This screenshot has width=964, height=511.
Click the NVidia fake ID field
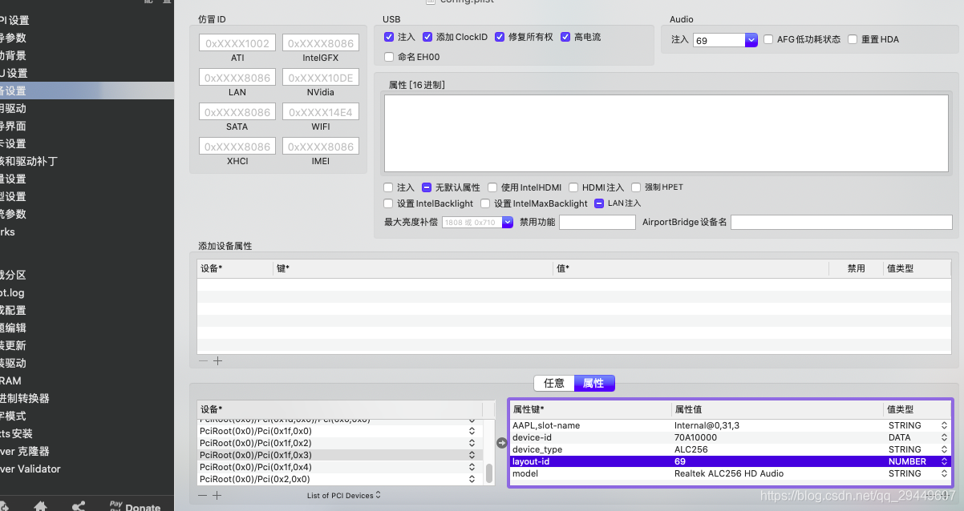[x=321, y=78]
